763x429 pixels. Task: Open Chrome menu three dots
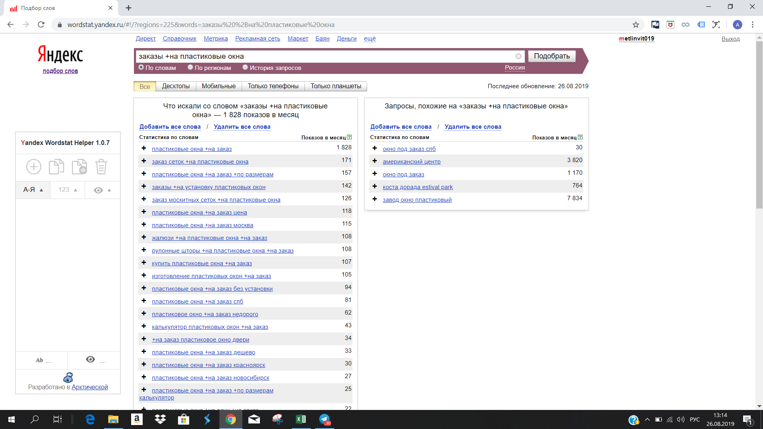point(752,25)
